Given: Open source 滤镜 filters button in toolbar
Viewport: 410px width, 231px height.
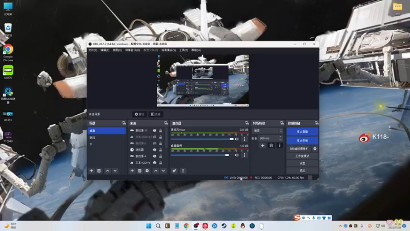Looking at the screenshot, I should click(x=156, y=114).
